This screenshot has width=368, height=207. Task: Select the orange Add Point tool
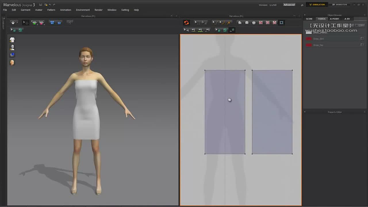(x=229, y=22)
